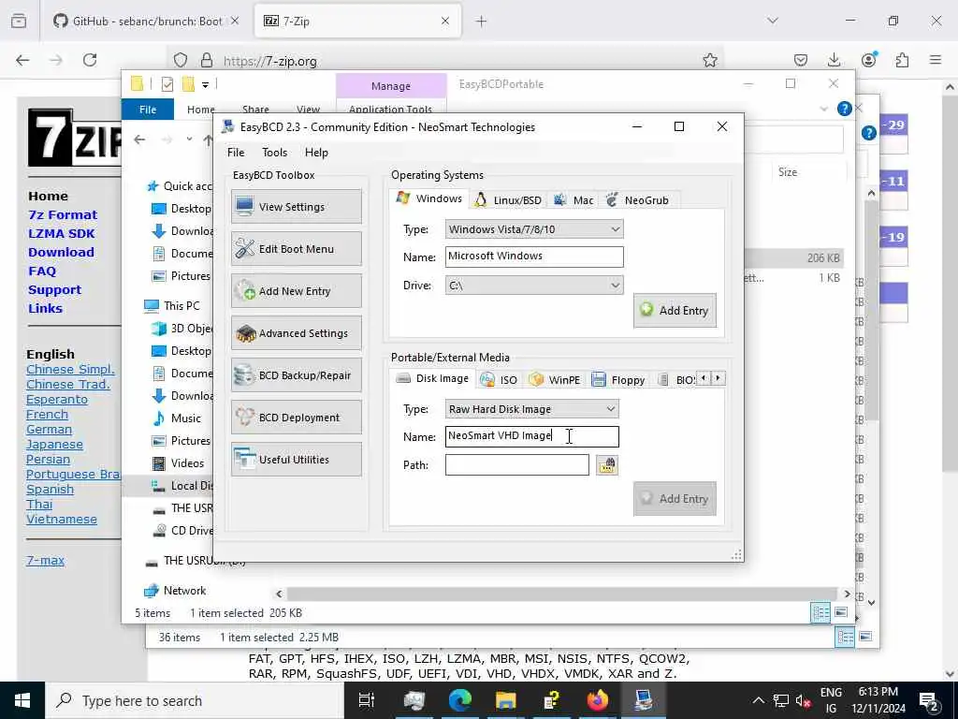This screenshot has width=958, height=719.
Task: Open Add New Entry section
Action: point(297,291)
